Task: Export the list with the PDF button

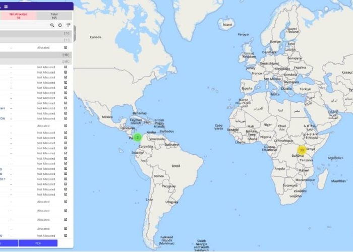Action: tap(38, 243)
